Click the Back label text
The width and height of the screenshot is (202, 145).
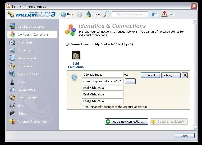point(70,14)
